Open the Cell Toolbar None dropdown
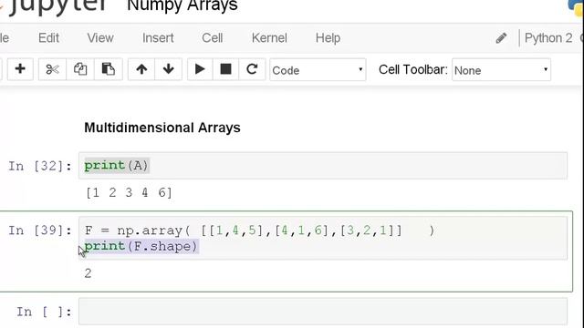The width and height of the screenshot is (584, 328). [x=501, y=70]
